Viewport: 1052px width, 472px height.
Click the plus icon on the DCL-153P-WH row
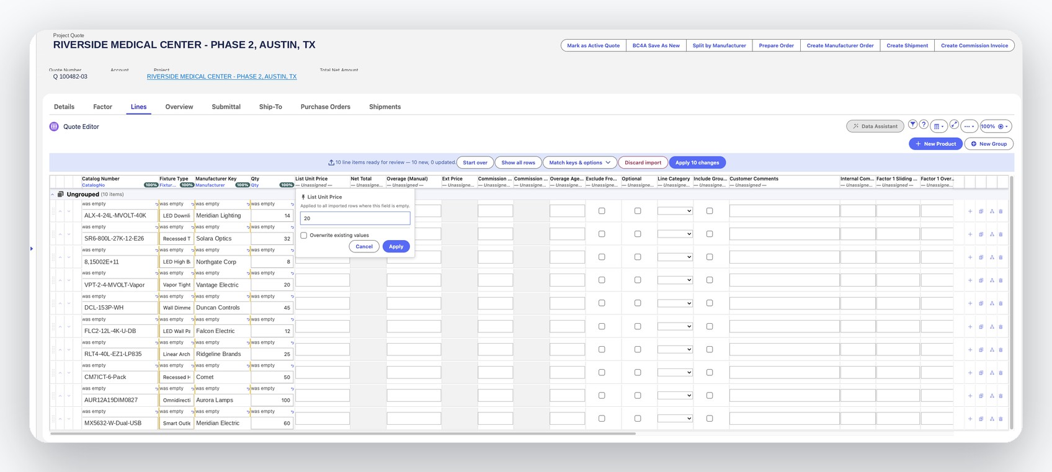pyautogui.click(x=970, y=303)
